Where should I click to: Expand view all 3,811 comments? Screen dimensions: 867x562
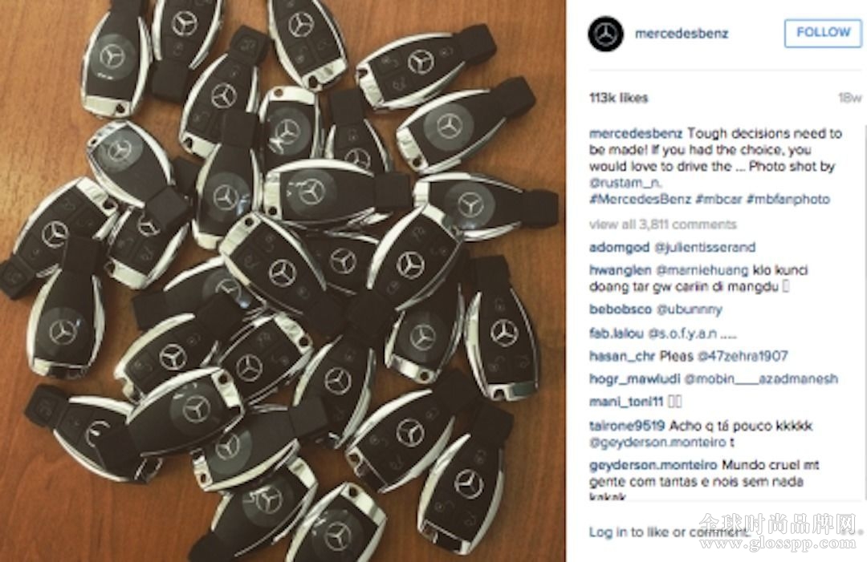(x=663, y=224)
